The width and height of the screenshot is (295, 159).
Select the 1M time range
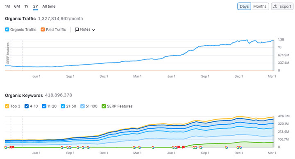pyautogui.click(x=7, y=7)
